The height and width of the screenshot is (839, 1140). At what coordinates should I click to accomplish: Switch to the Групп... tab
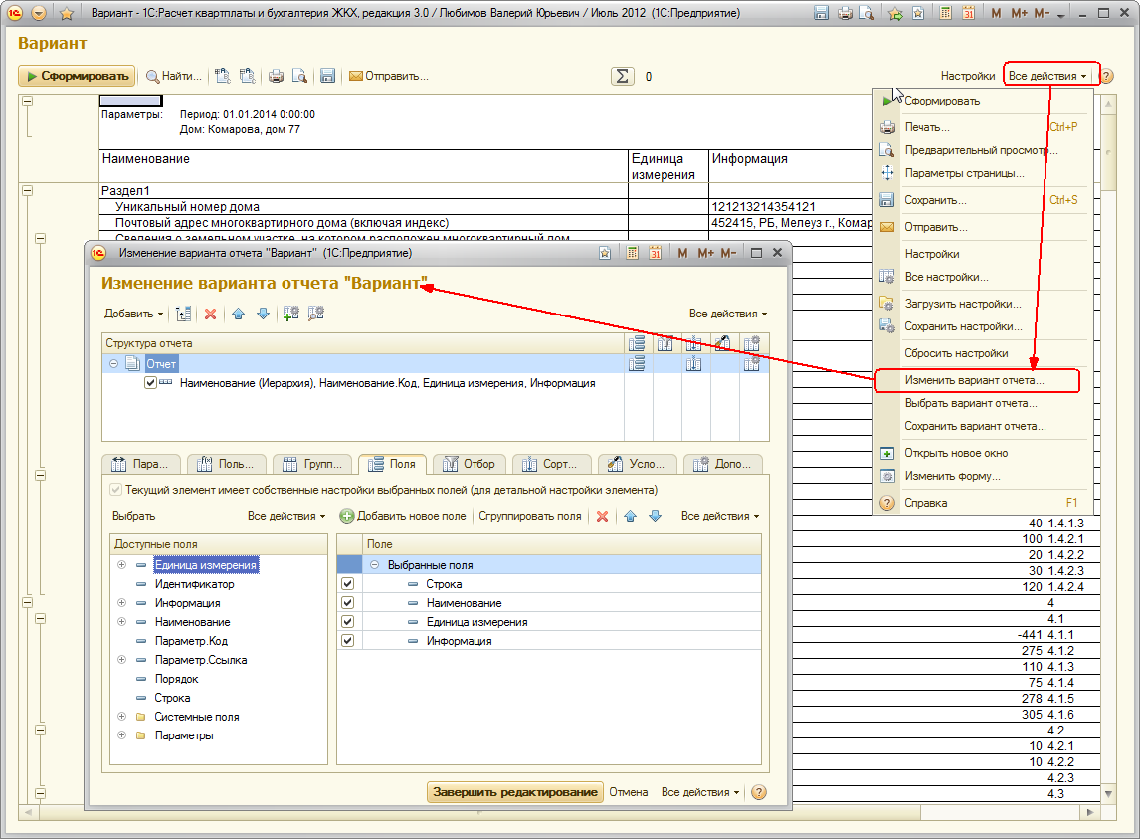(312, 464)
